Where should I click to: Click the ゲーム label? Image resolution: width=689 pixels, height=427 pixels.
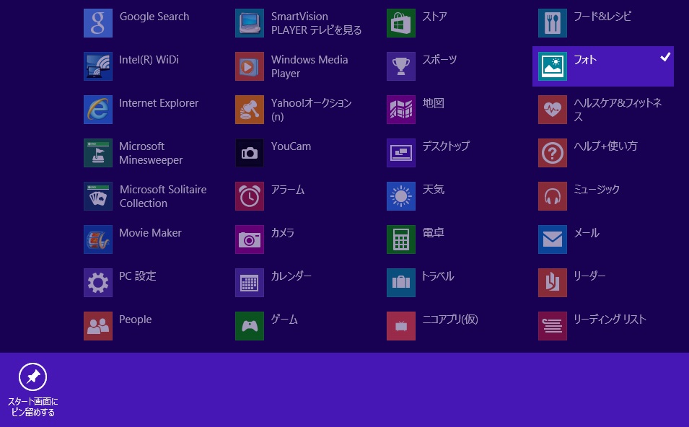pos(284,320)
